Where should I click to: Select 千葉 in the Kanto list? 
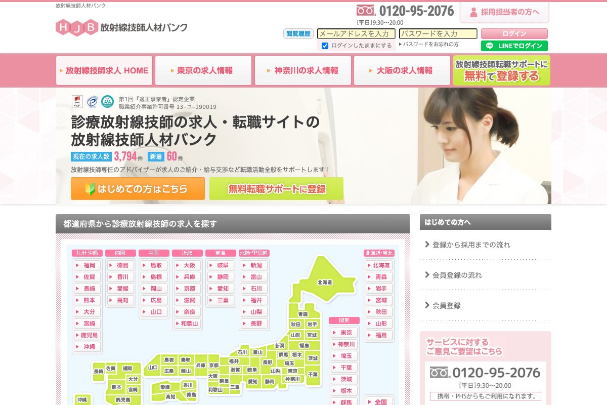click(344, 368)
